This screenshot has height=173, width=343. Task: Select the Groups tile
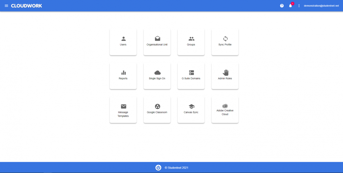pyautogui.click(x=191, y=42)
